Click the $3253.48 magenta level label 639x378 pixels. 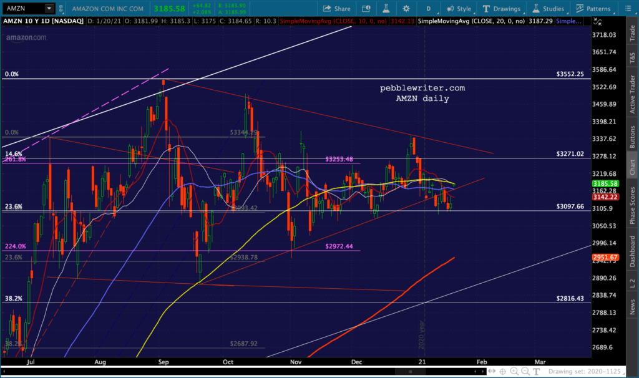tap(339, 159)
